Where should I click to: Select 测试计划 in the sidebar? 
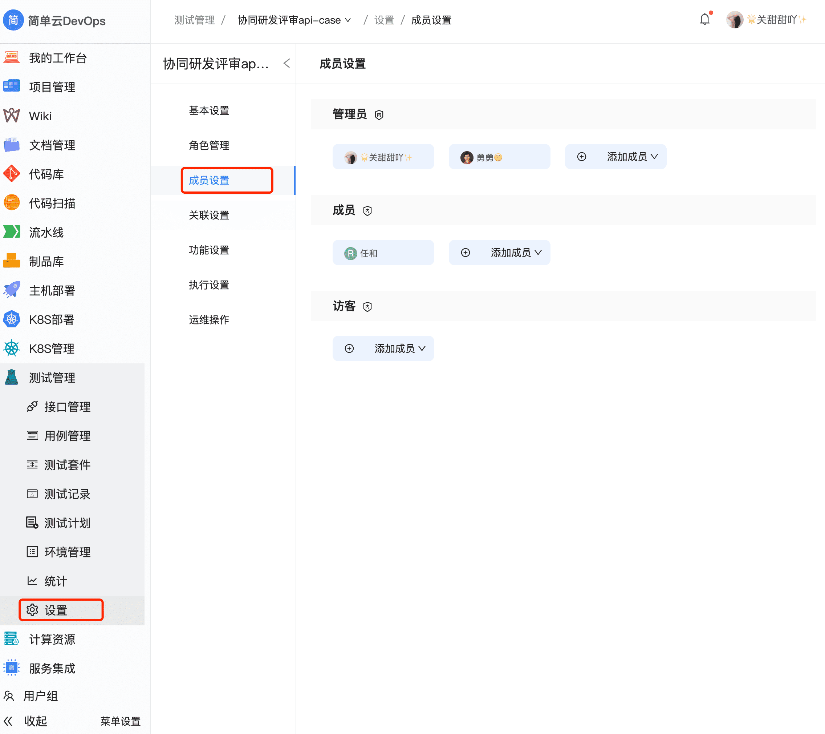pos(67,523)
